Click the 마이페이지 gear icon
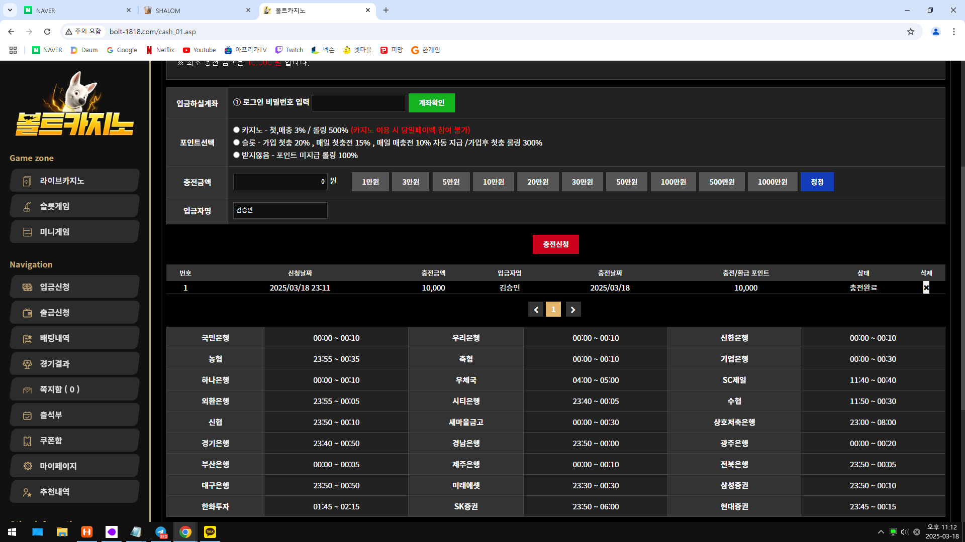Viewport: 965px width, 542px height. click(x=27, y=467)
